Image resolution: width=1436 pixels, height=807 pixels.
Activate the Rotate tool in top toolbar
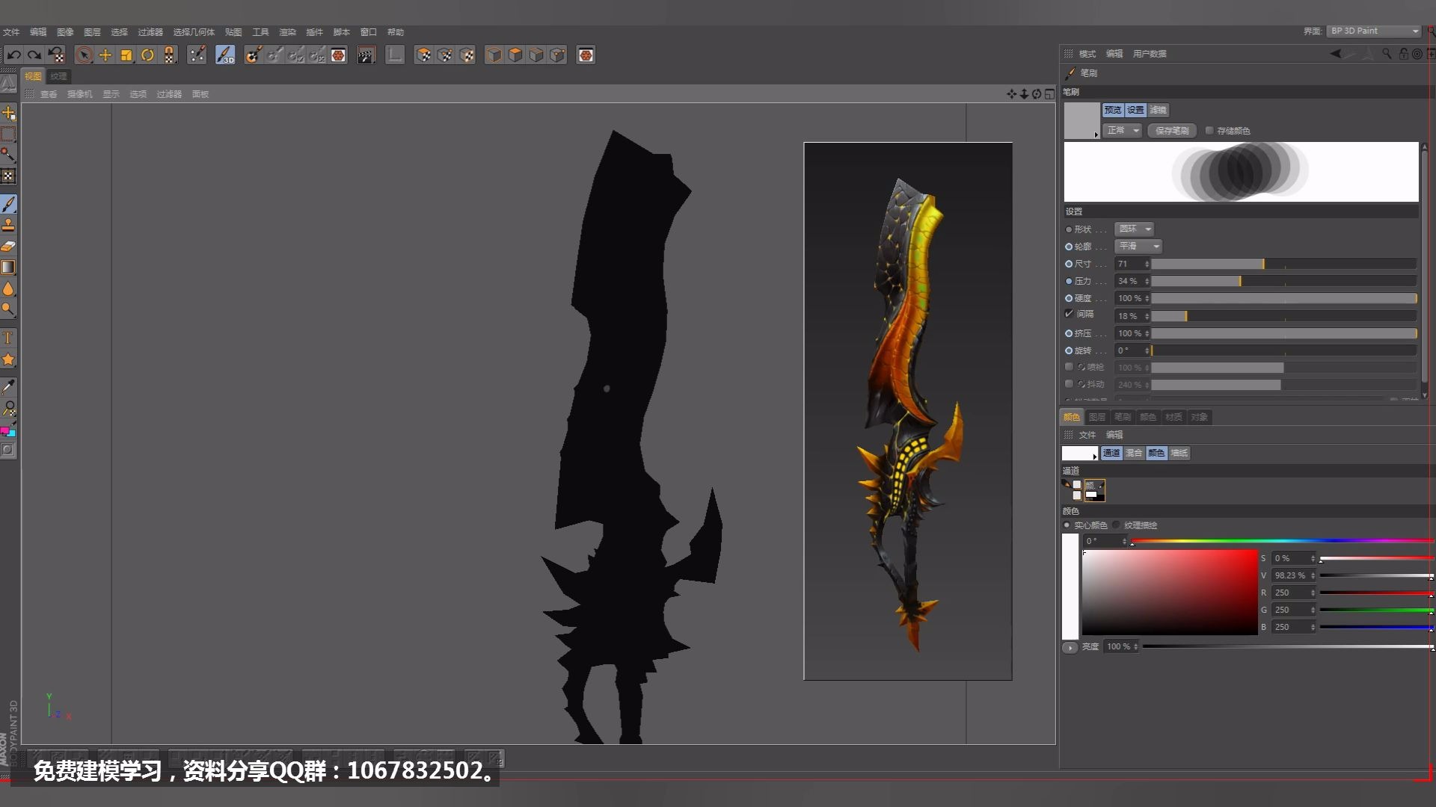pyautogui.click(x=147, y=55)
